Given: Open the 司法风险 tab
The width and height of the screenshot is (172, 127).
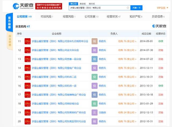Looking at the screenshot, I should click(x=47, y=17).
